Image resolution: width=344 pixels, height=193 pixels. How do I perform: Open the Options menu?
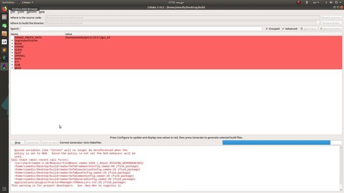(32, 12)
